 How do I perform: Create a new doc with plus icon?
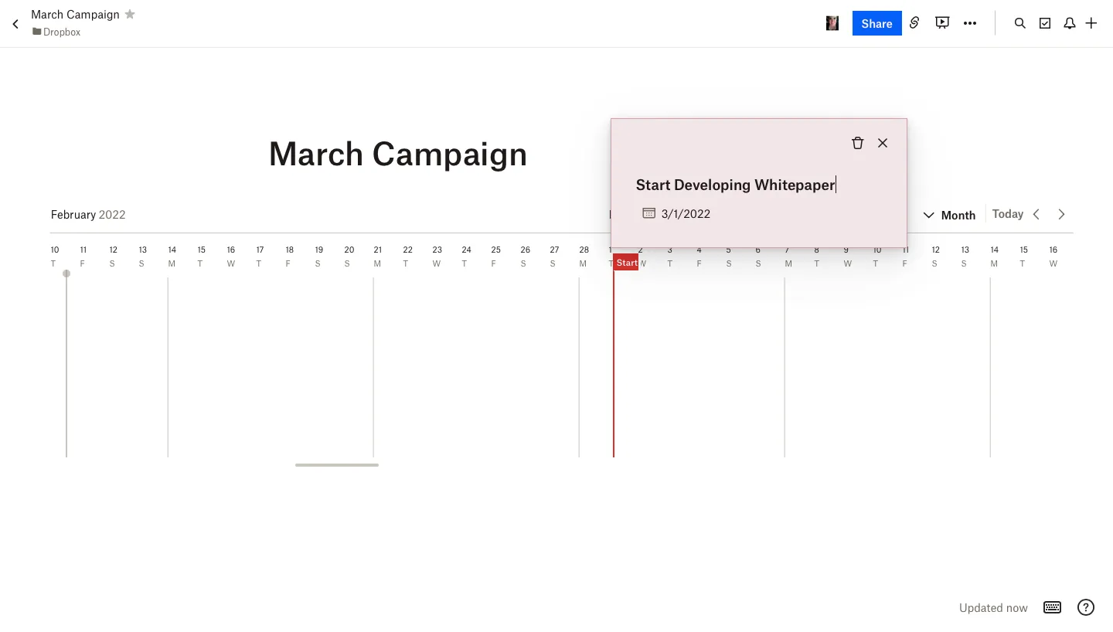tap(1091, 23)
